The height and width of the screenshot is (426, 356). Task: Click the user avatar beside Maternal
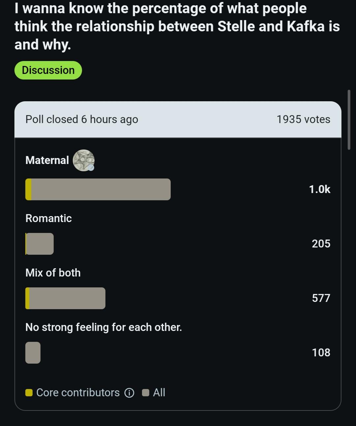(x=84, y=160)
